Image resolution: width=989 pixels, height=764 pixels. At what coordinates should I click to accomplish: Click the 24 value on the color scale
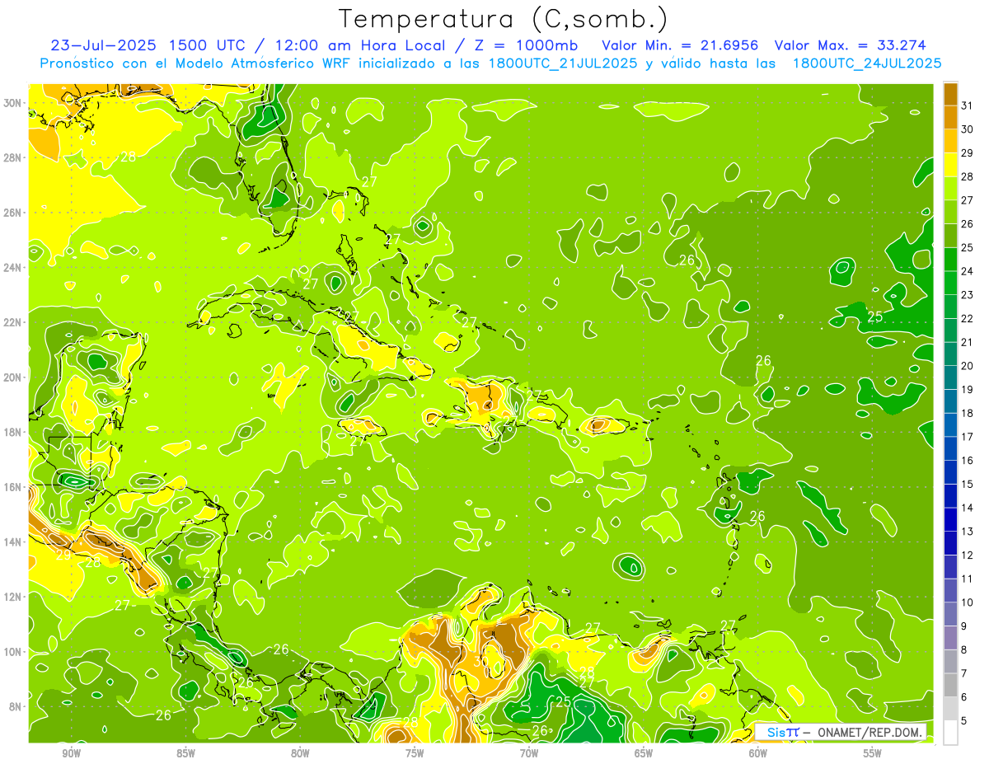click(968, 271)
